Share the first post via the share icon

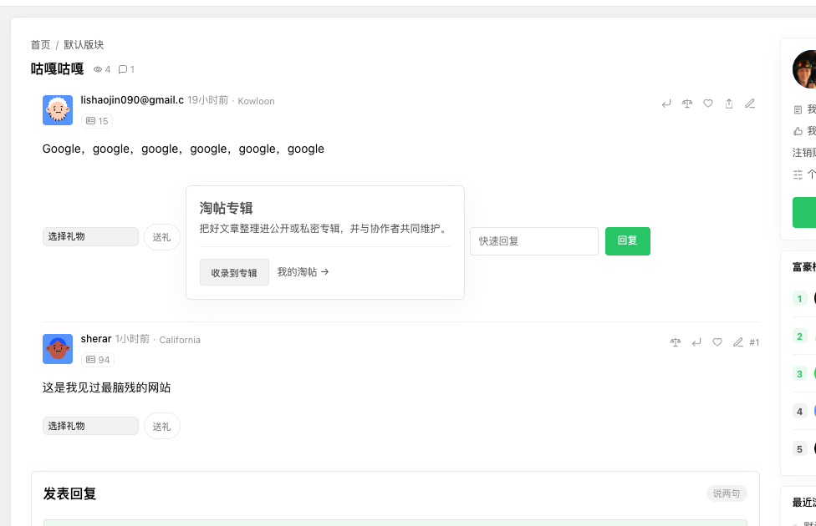pos(728,104)
